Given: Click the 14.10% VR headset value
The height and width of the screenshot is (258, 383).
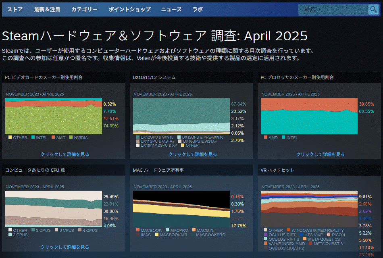Looking at the screenshot, I should point(366,248).
